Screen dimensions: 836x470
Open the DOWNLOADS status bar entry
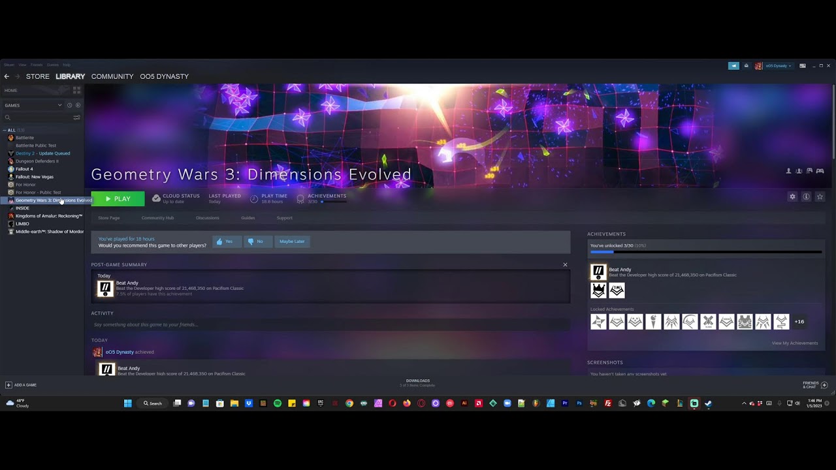(x=418, y=383)
